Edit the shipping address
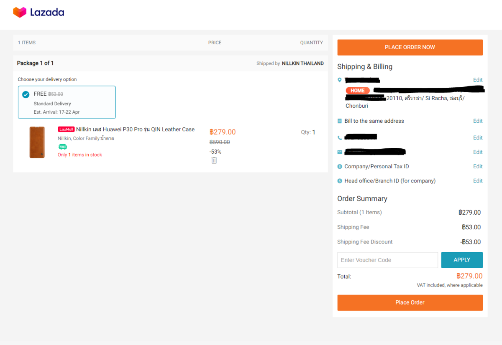The width and height of the screenshot is (502, 345). tap(478, 80)
